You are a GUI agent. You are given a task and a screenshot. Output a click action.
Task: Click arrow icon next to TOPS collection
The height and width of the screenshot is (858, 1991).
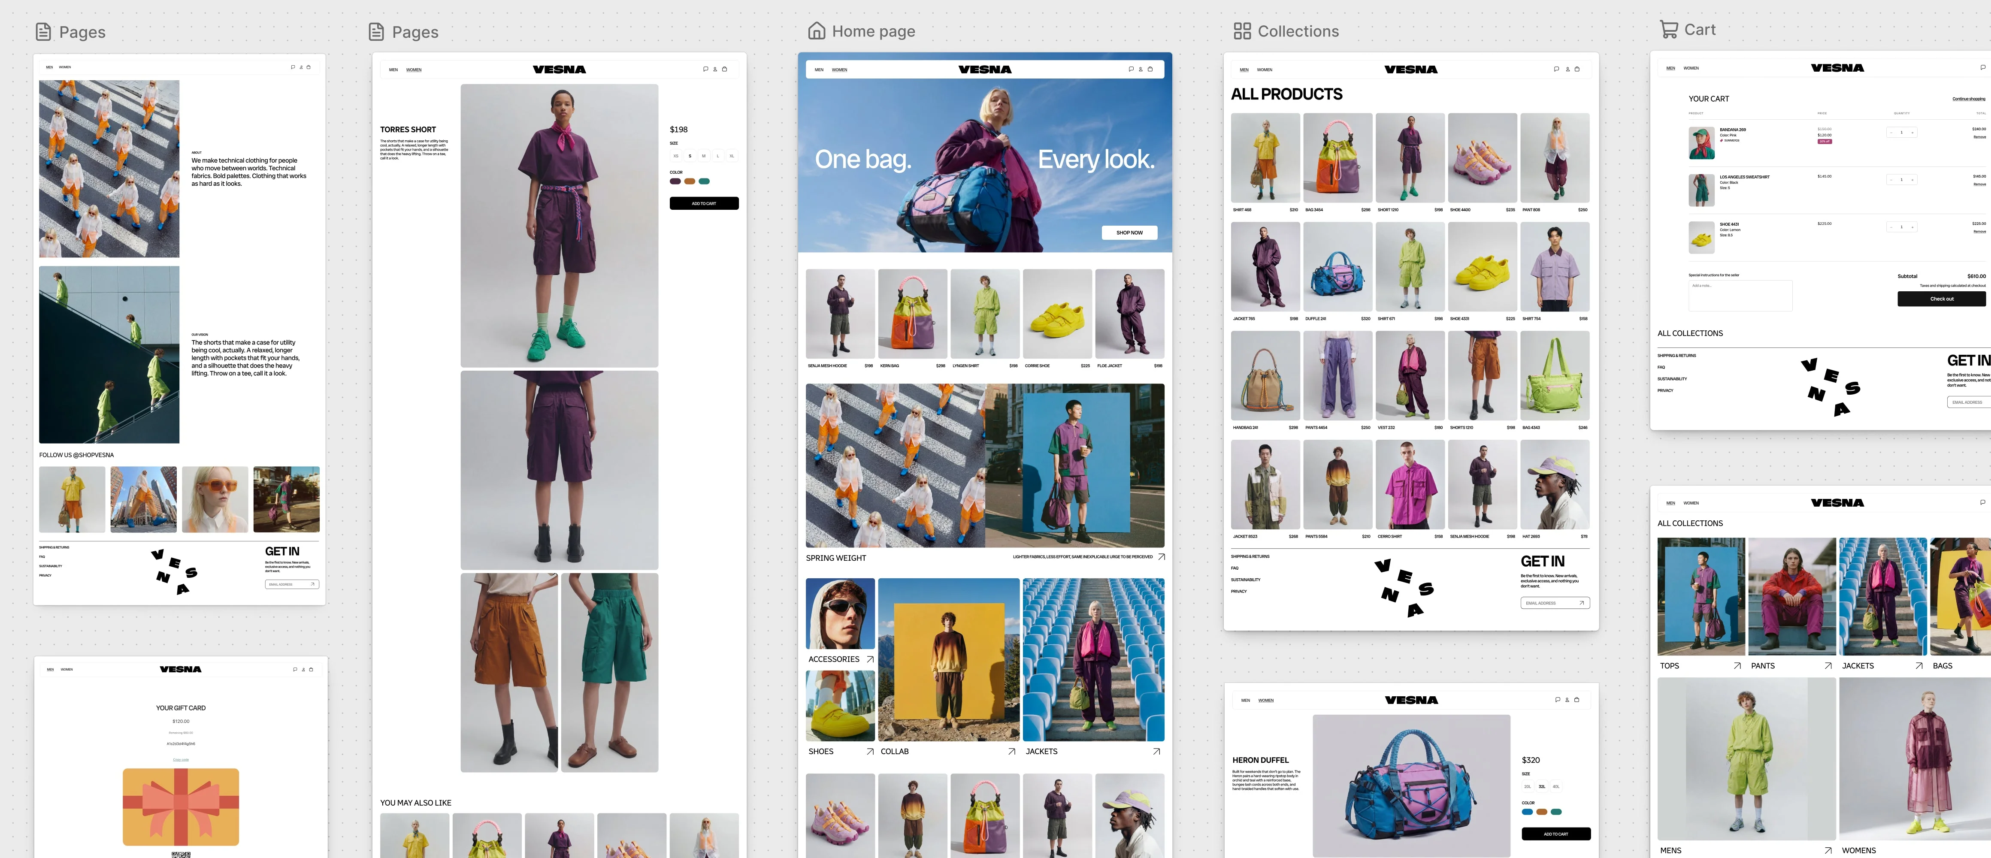pyautogui.click(x=1737, y=665)
